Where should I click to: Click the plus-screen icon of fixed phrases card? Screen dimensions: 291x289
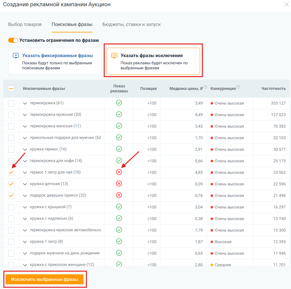tap(16, 55)
